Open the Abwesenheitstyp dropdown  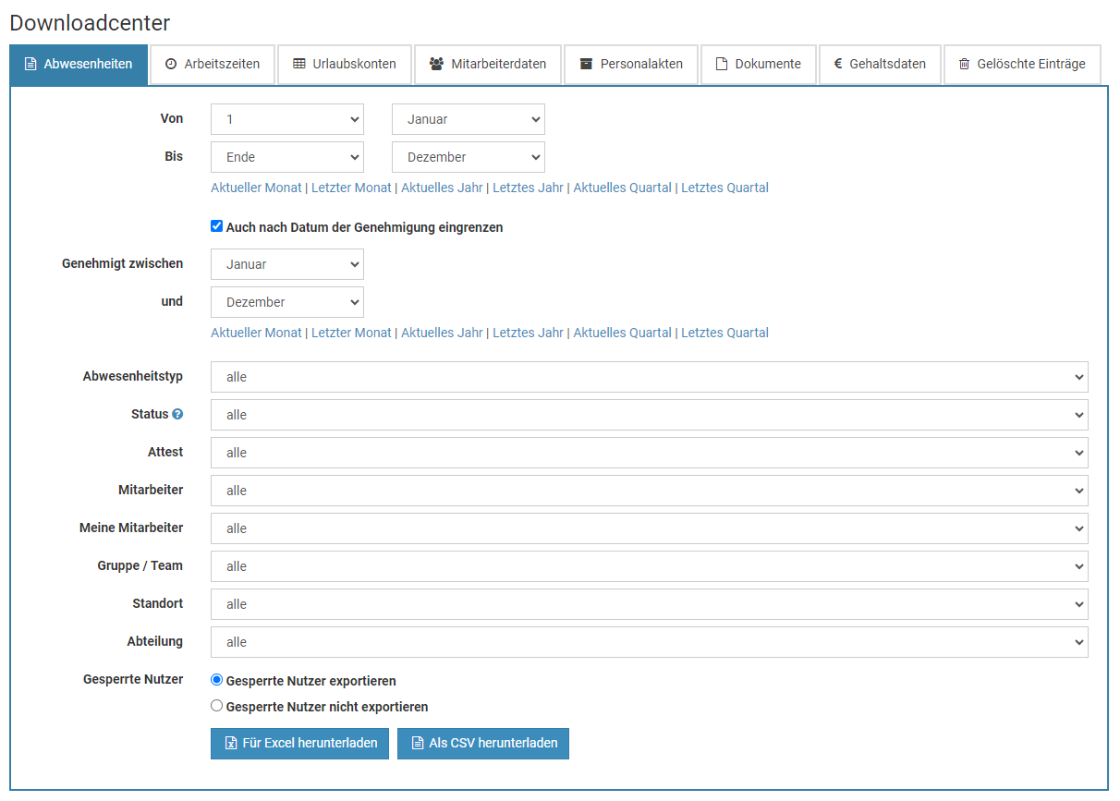(649, 377)
